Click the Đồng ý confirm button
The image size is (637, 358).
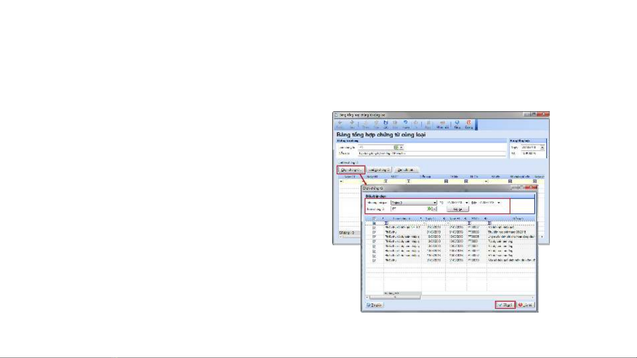(x=505, y=305)
